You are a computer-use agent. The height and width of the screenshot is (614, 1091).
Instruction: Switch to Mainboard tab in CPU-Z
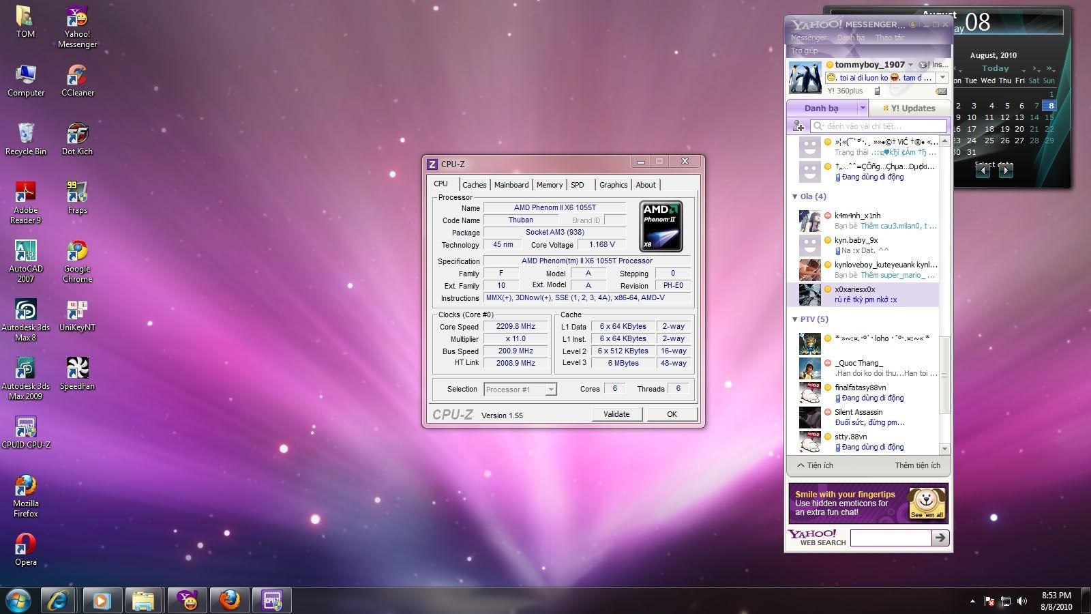(511, 185)
